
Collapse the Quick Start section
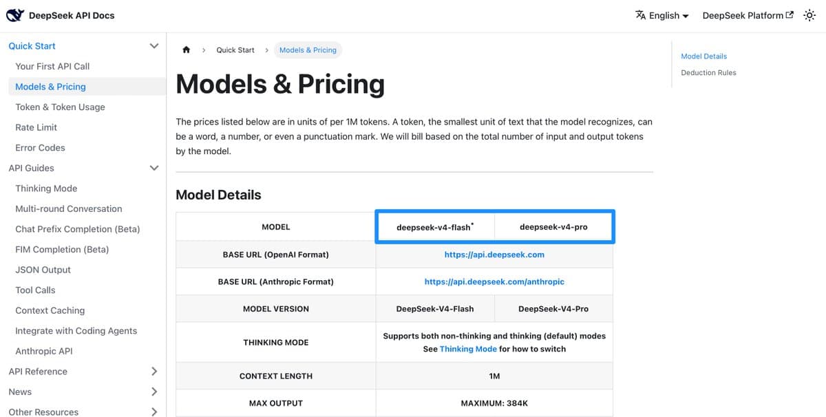(154, 45)
